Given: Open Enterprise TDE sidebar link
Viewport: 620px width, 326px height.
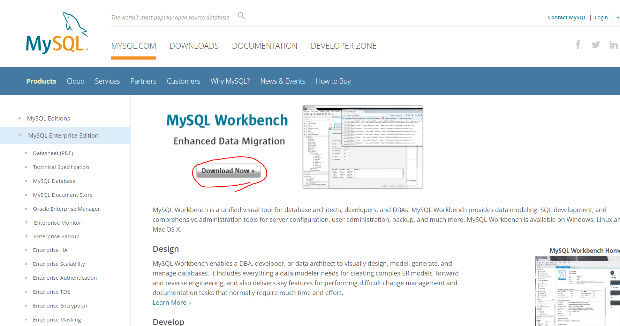Looking at the screenshot, I should tap(52, 292).
